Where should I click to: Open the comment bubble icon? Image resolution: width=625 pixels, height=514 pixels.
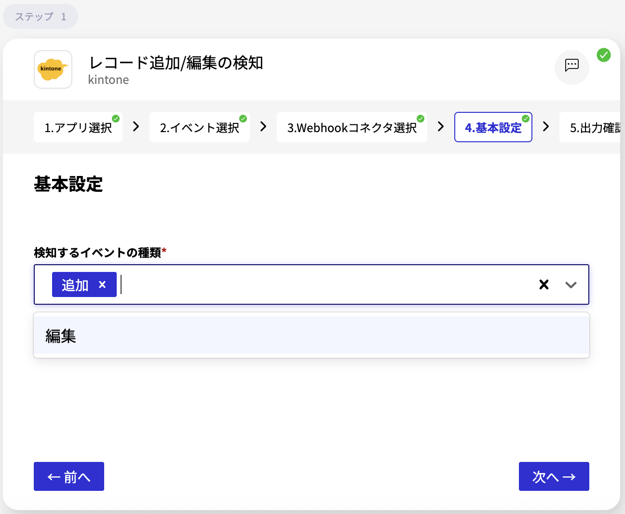pos(572,68)
